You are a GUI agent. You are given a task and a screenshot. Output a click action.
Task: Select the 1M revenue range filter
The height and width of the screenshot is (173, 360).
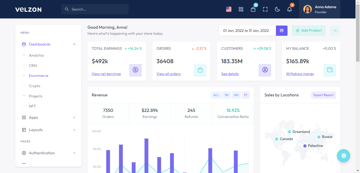(x=226, y=95)
